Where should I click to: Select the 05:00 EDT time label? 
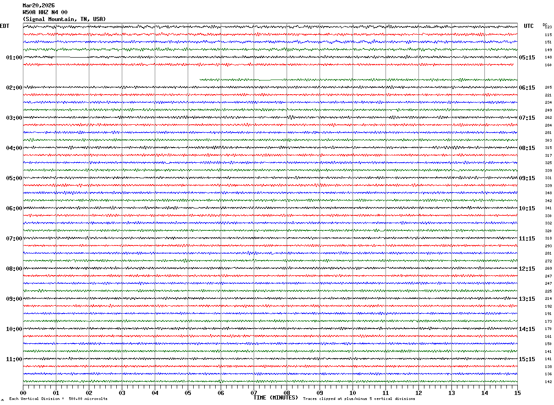point(14,178)
